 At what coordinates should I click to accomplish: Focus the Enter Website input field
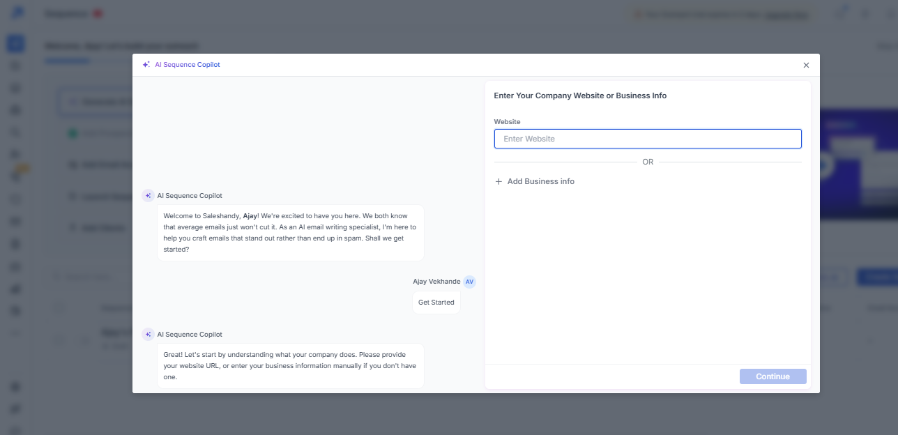(648, 139)
